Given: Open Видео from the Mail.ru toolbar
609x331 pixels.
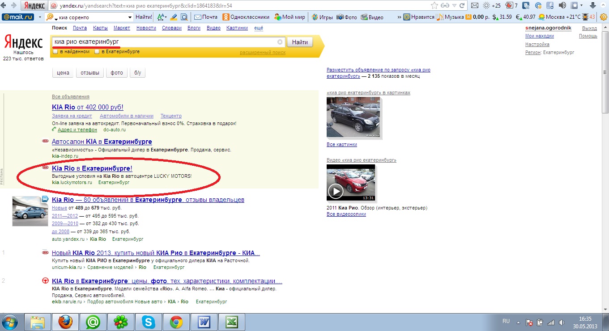Looking at the screenshot, I should coord(372,17).
